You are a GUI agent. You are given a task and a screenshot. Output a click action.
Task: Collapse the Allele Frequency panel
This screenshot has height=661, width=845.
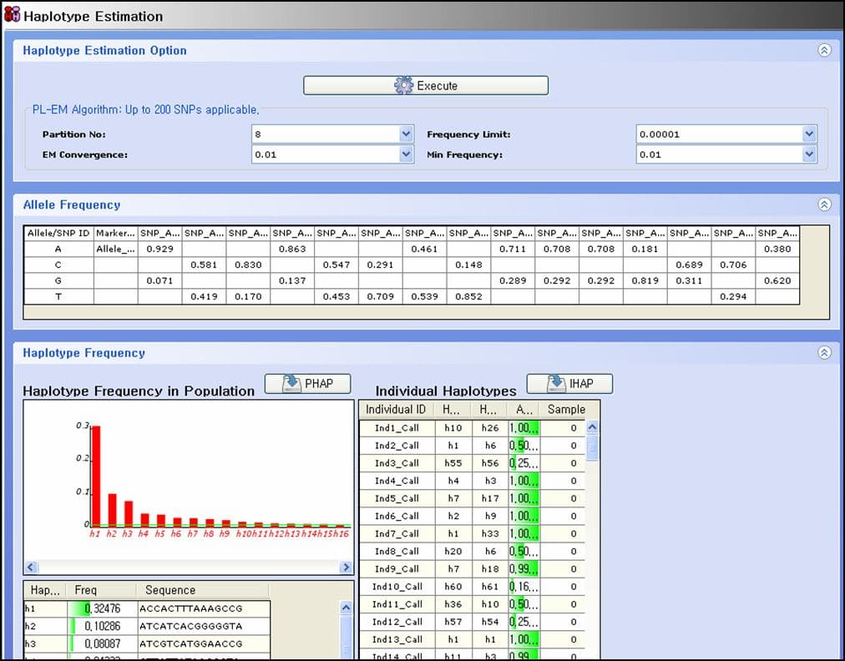click(x=824, y=204)
